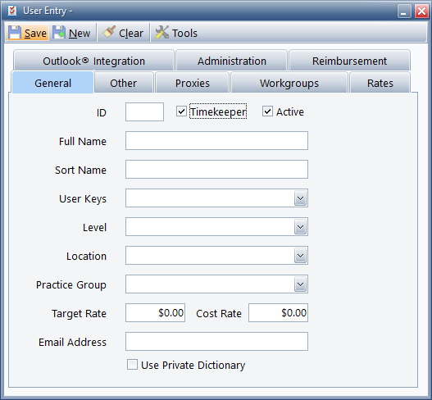Expand the Location dropdown list

[300, 256]
